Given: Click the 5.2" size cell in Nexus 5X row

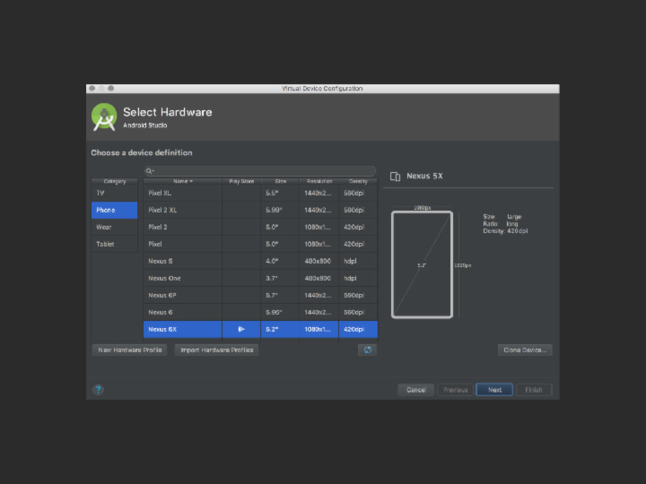Looking at the screenshot, I should [280, 329].
